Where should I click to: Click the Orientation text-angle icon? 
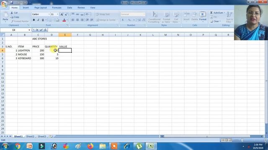point(88,14)
